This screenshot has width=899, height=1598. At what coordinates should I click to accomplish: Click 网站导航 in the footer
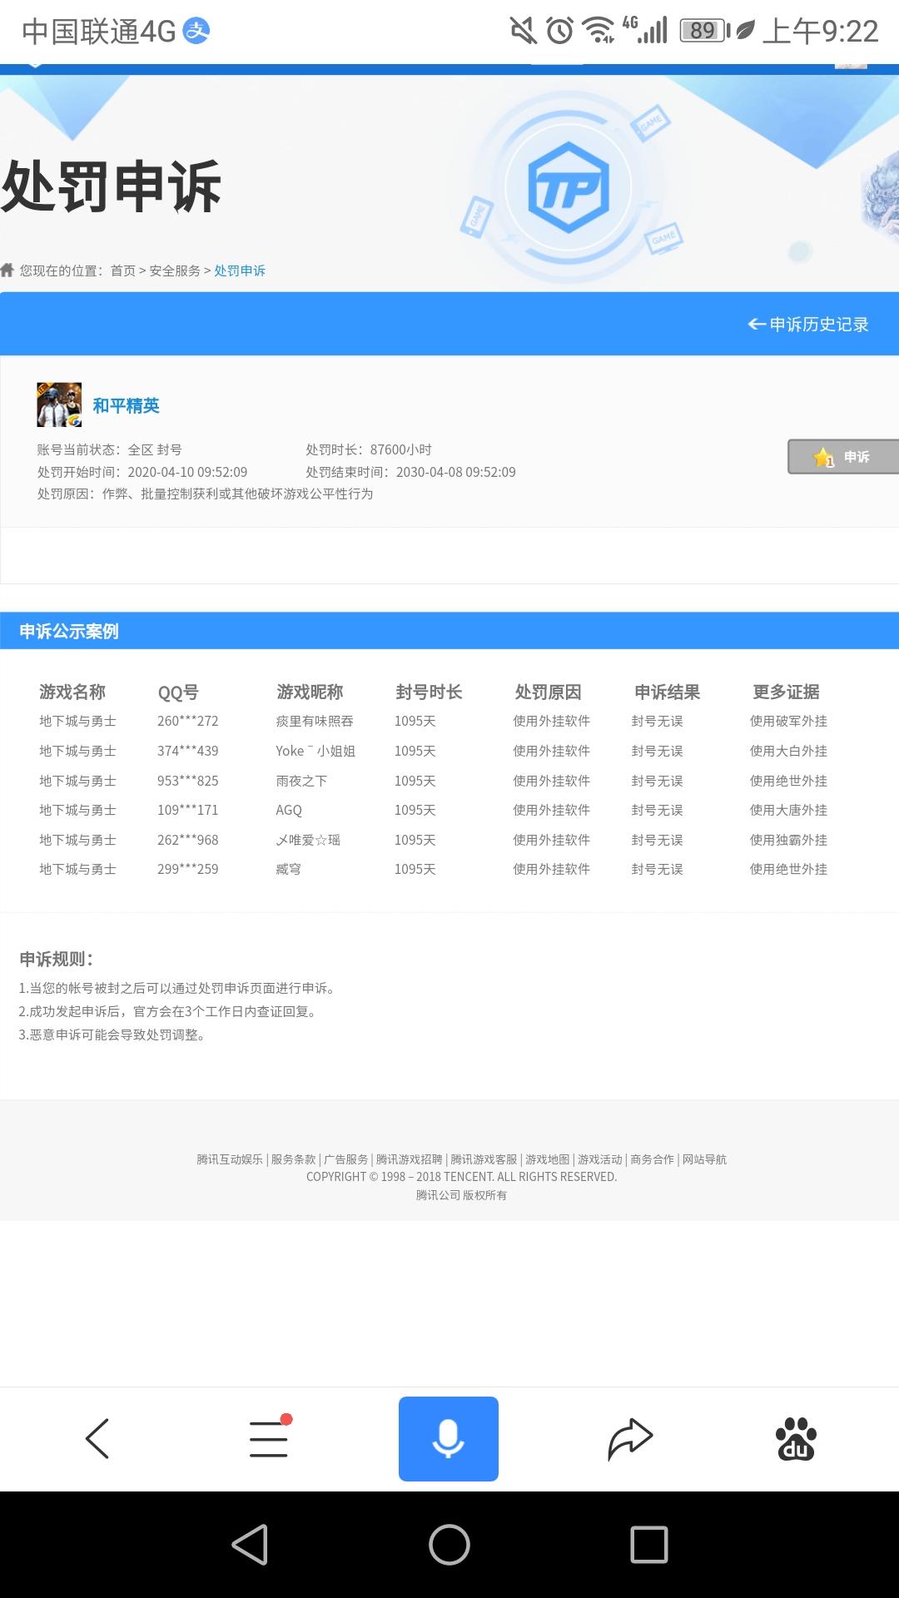(x=704, y=1159)
